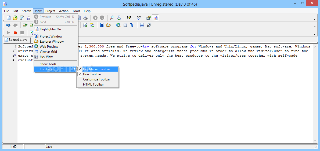Select Project Window from View menu
The width and height of the screenshot is (320, 151).
point(55,36)
